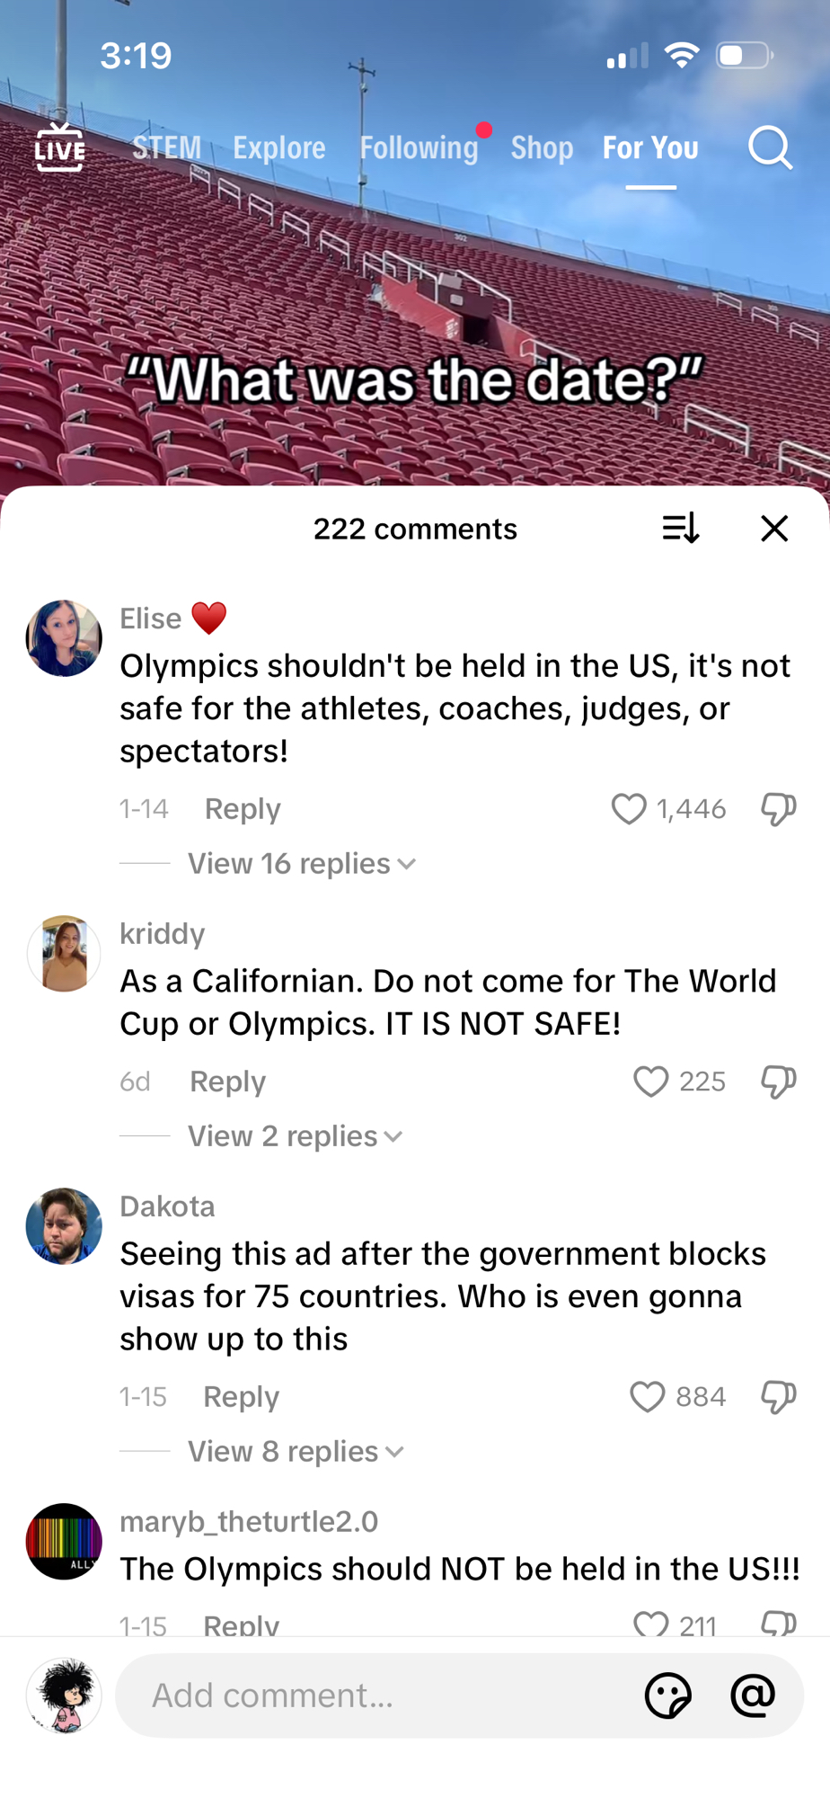Tap the @ mention icon
This screenshot has height=1798, width=830.
pyautogui.click(x=753, y=1696)
